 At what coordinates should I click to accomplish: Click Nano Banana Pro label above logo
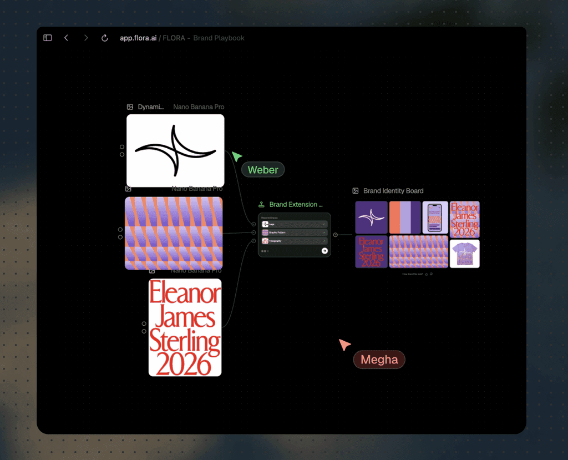199,107
